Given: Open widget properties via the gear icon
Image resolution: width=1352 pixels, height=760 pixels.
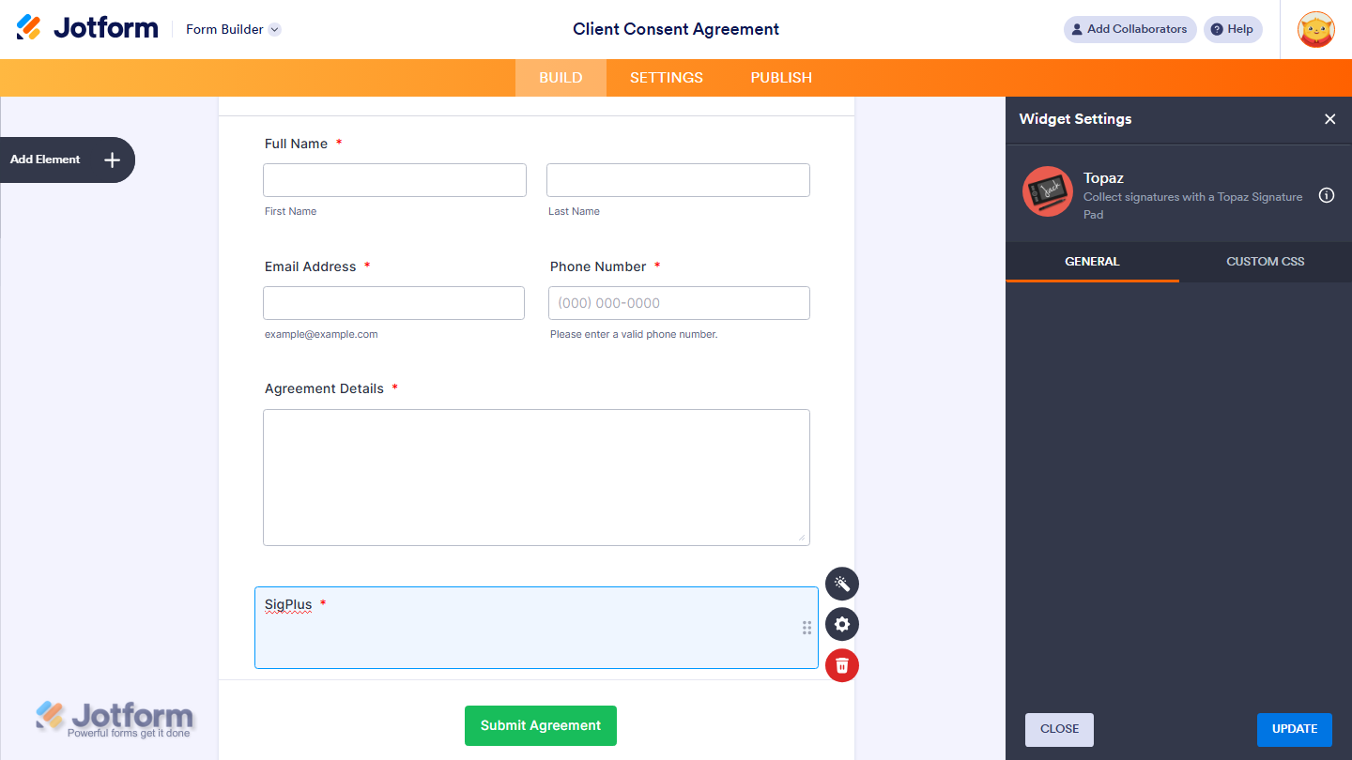Looking at the screenshot, I should (x=841, y=624).
